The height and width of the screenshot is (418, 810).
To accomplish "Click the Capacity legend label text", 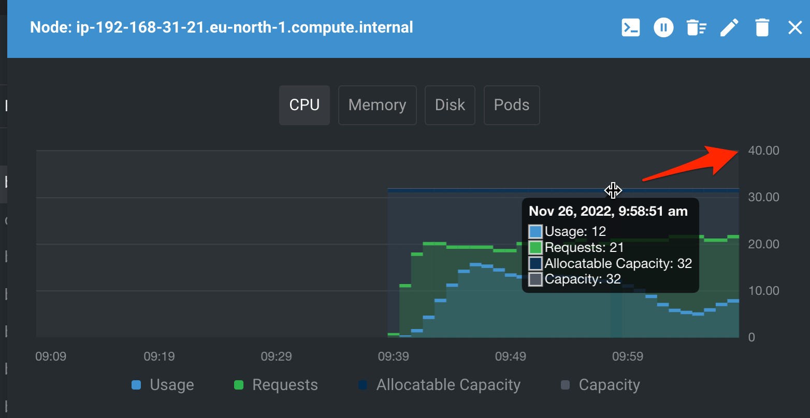I will pos(609,384).
